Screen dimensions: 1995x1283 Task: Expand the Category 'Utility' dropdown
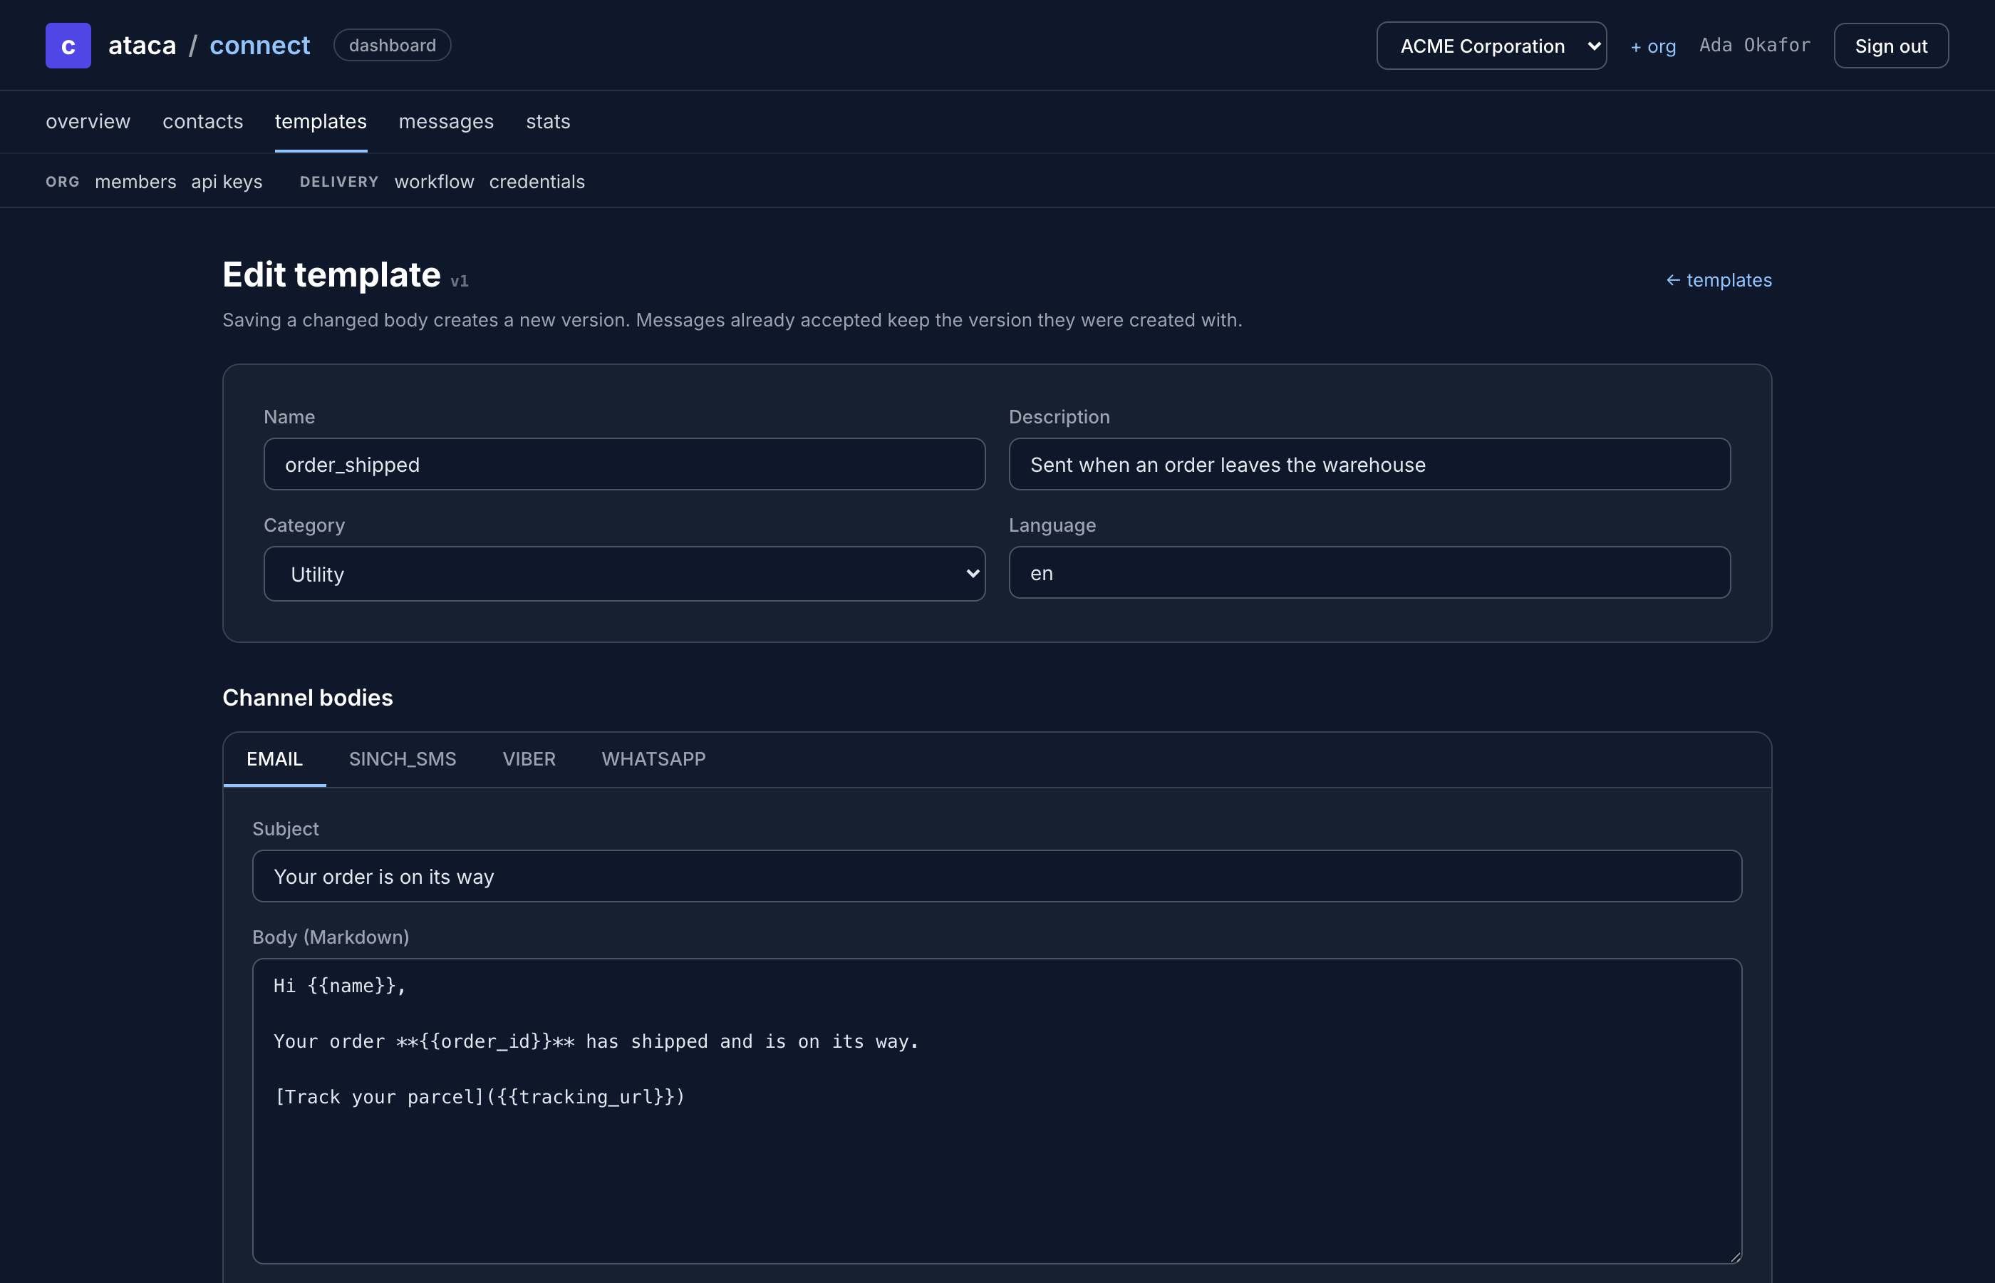point(624,574)
